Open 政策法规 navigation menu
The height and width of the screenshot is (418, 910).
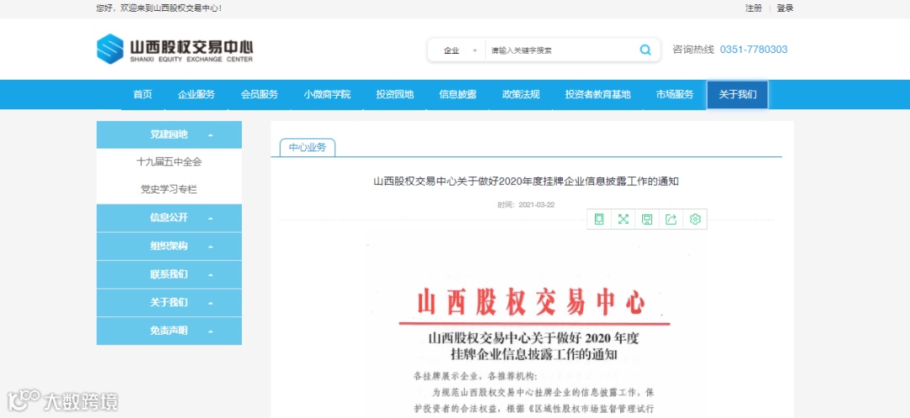click(x=522, y=94)
